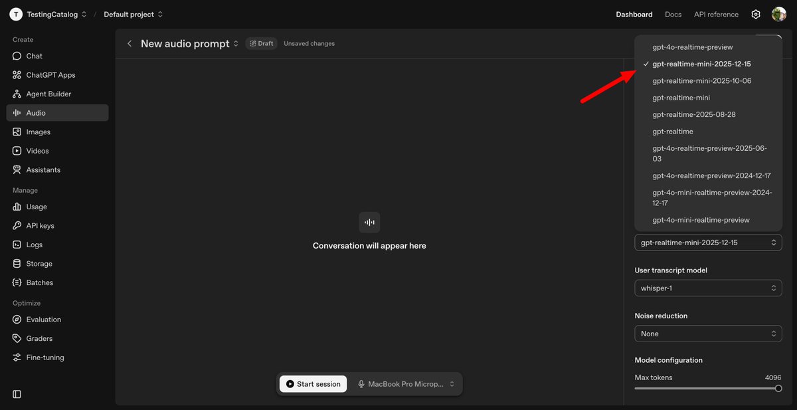Image resolution: width=797 pixels, height=410 pixels.
Task: Open Storage in the sidebar
Action: pyautogui.click(x=57, y=264)
